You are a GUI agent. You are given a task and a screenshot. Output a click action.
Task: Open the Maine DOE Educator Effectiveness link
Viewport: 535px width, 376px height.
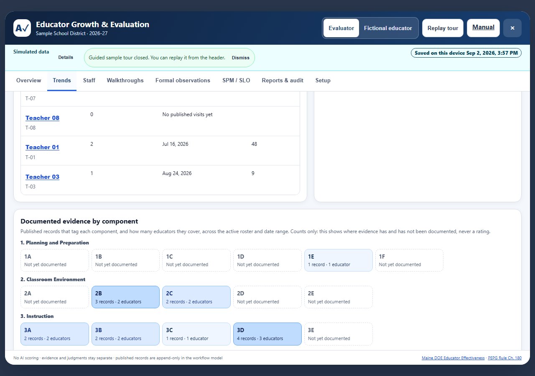point(453,358)
